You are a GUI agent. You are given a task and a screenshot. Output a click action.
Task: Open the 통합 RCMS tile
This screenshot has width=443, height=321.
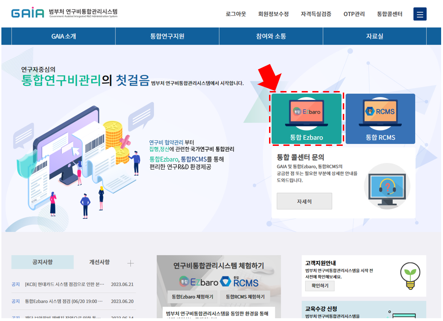coord(380,118)
